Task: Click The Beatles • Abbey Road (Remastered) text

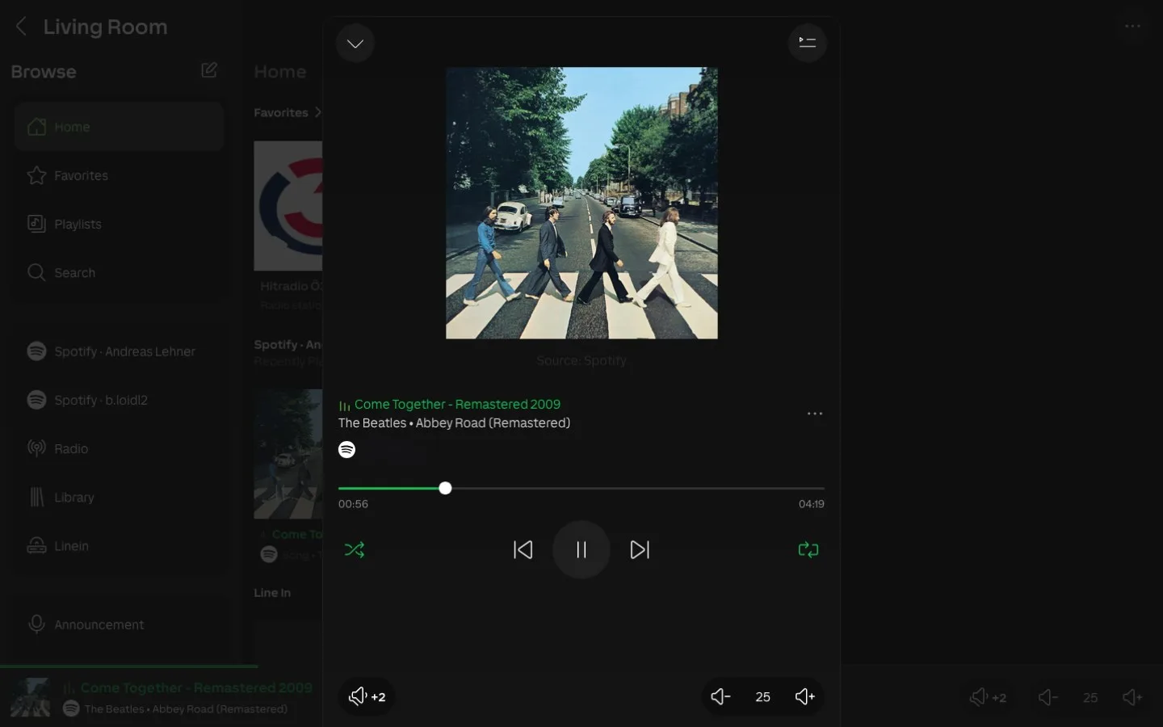Action: (454, 423)
